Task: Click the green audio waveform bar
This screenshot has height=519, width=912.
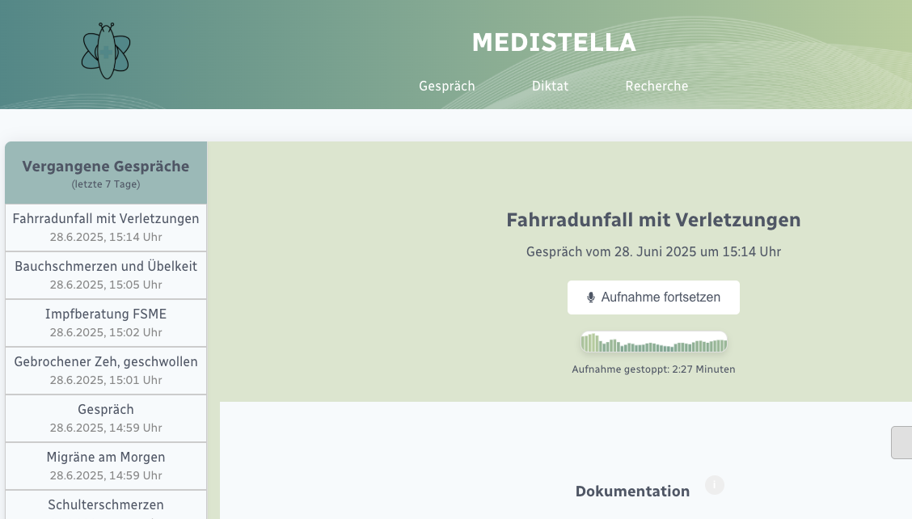Action: coord(653,344)
